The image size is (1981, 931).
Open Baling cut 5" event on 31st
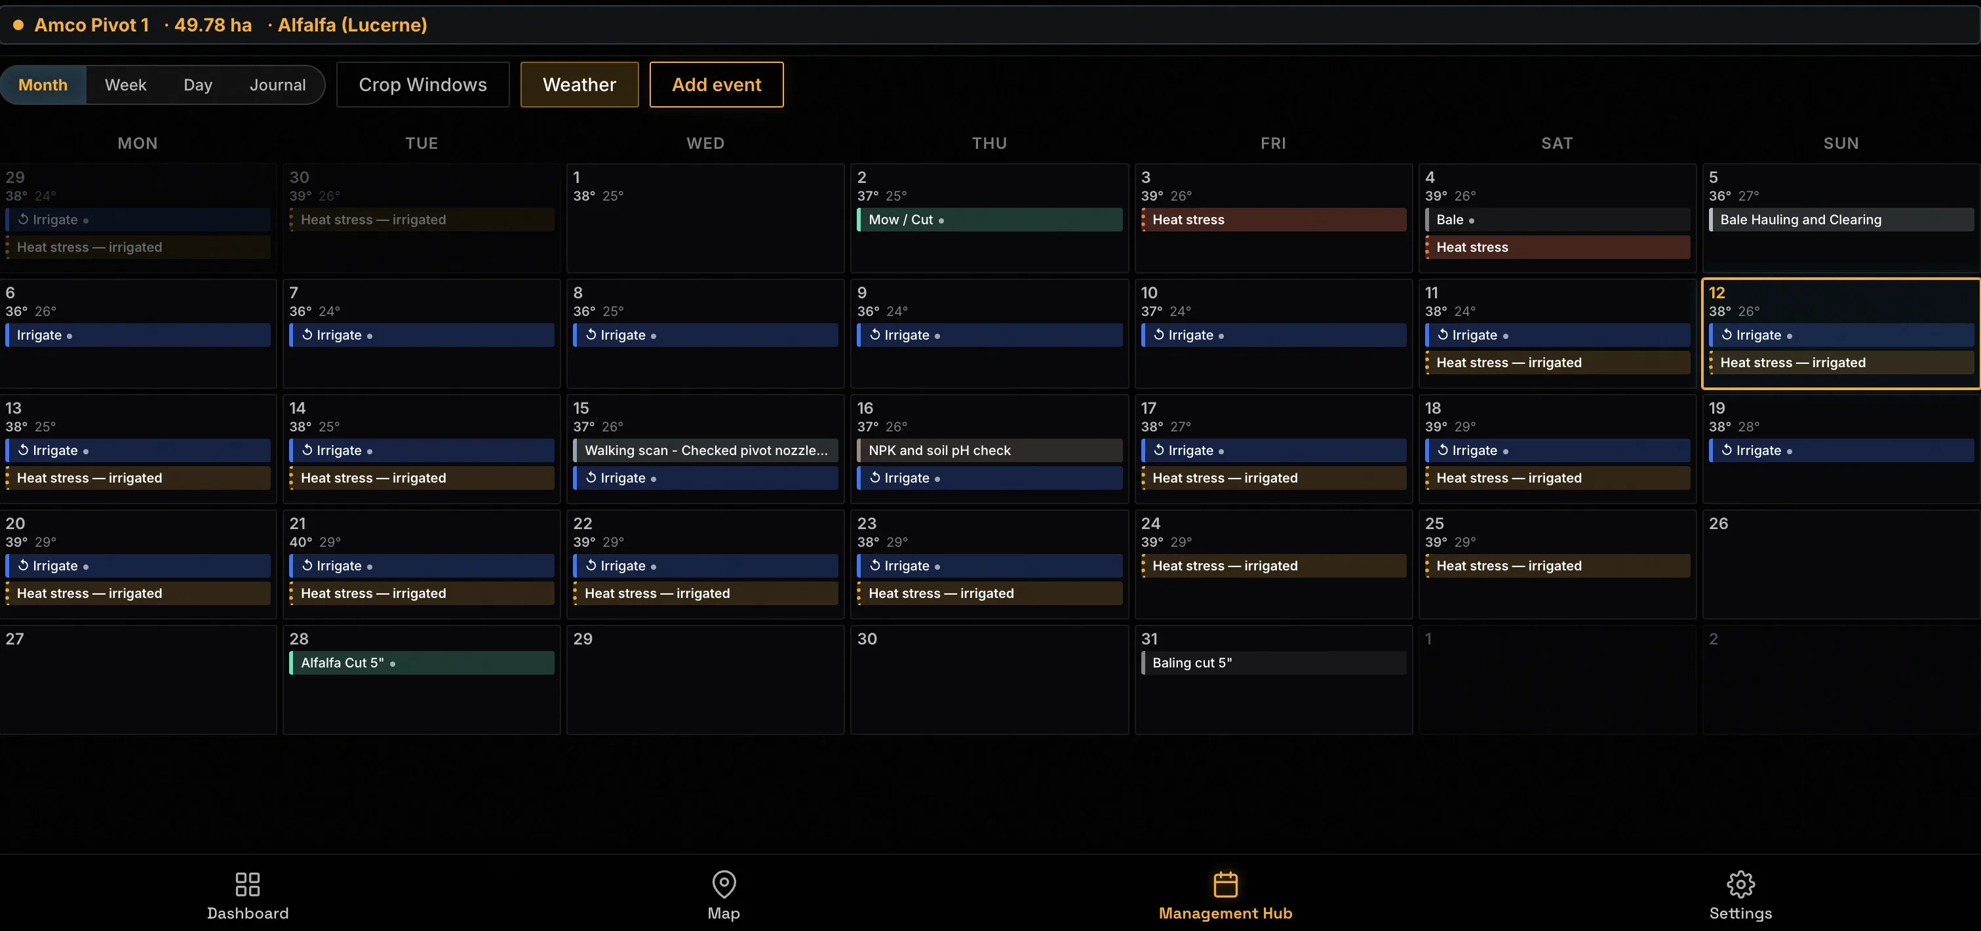[x=1274, y=662]
